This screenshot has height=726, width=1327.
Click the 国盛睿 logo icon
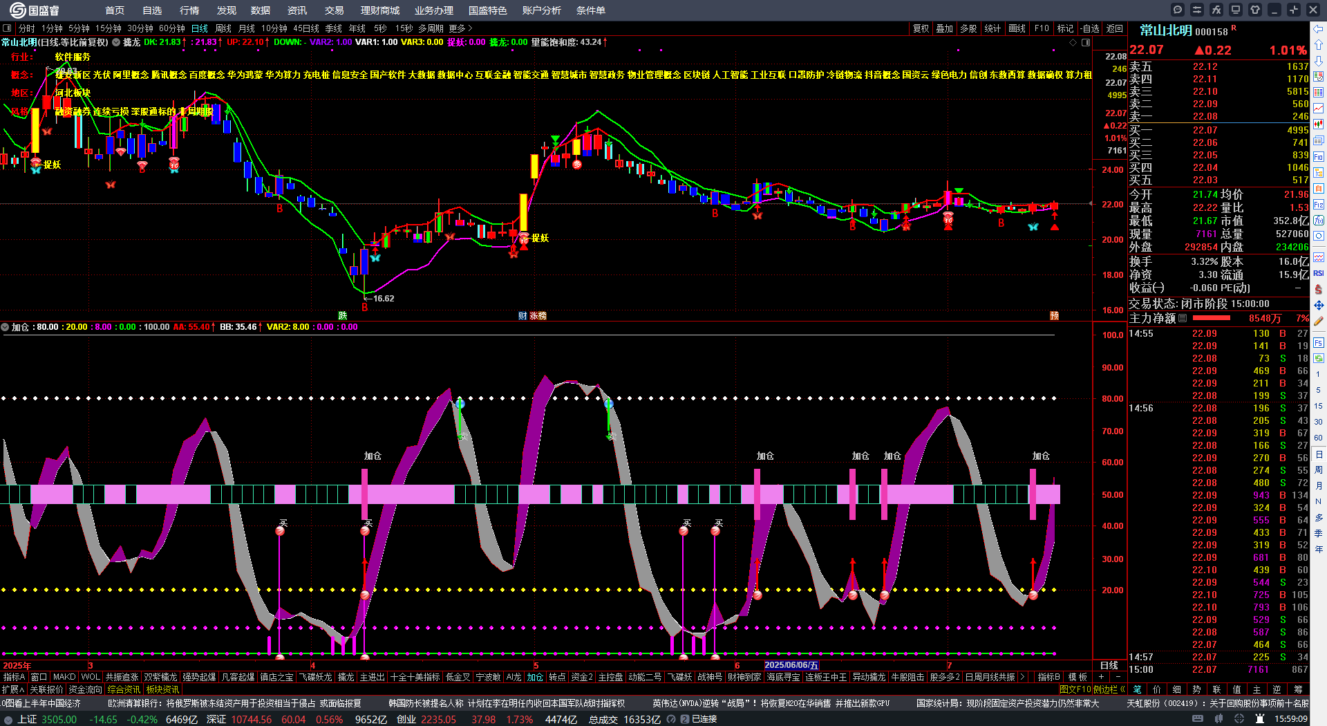18,10
